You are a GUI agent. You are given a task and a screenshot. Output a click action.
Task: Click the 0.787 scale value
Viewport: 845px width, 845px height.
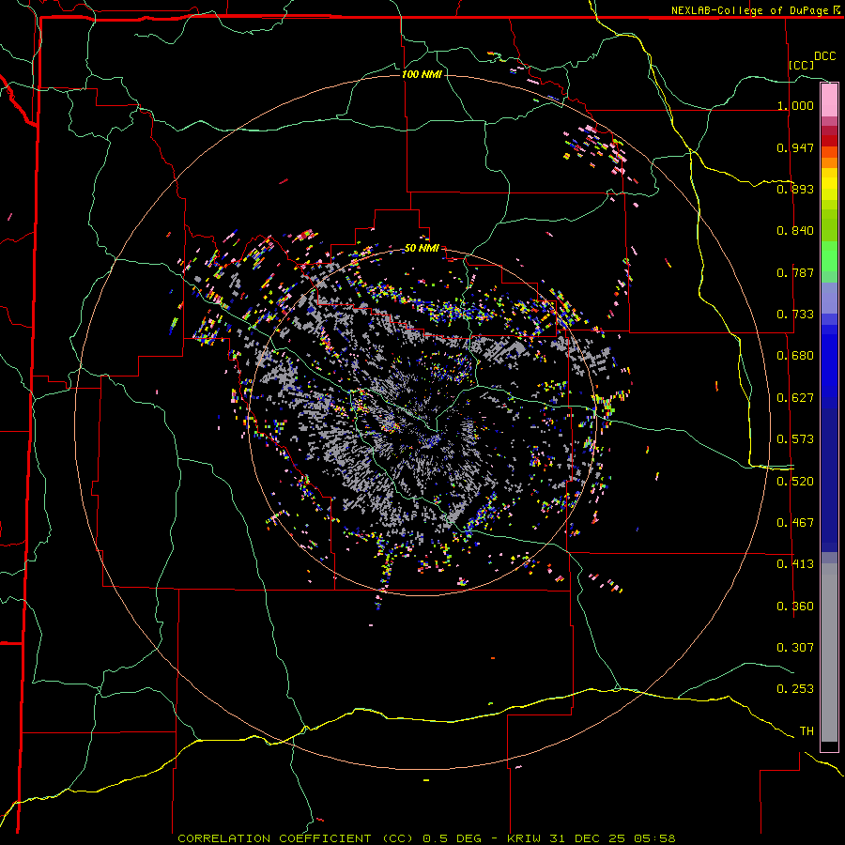point(795,272)
